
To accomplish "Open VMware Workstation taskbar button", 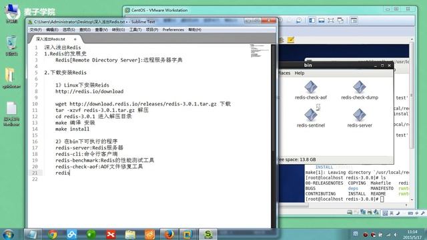I will tap(187, 235).
